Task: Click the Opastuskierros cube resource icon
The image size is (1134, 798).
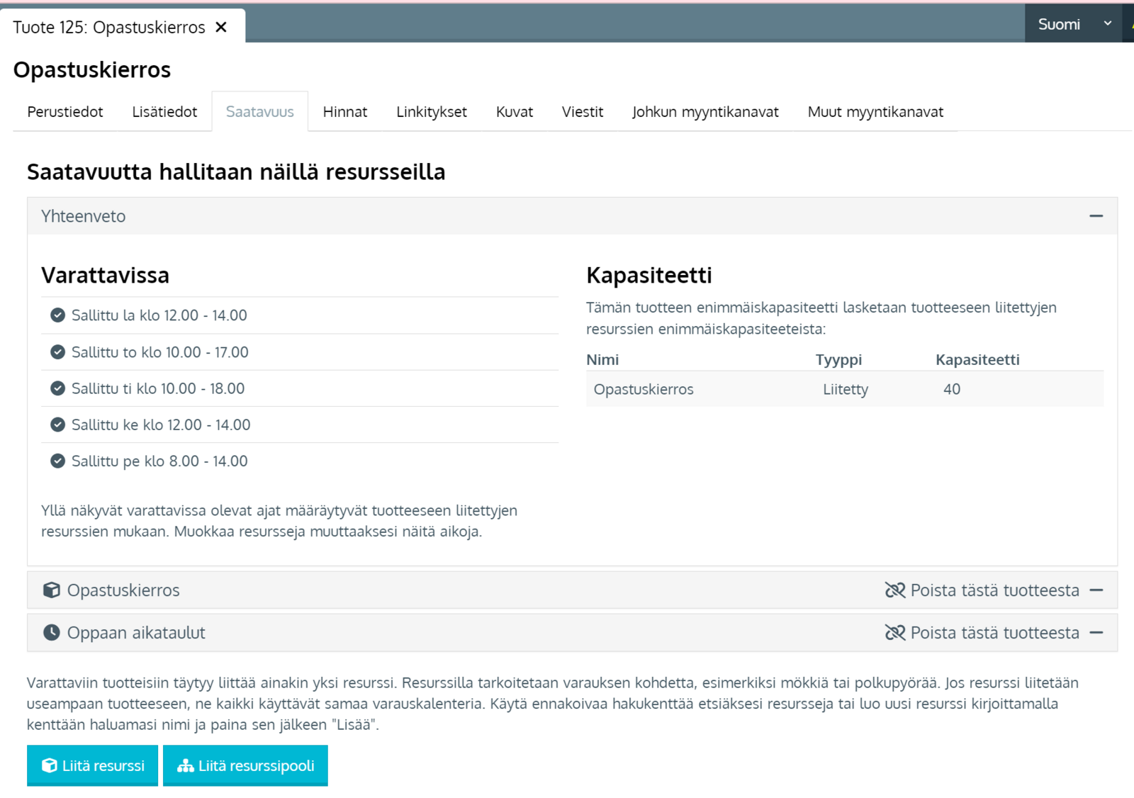Action: pyautogui.click(x=51, y=590)
